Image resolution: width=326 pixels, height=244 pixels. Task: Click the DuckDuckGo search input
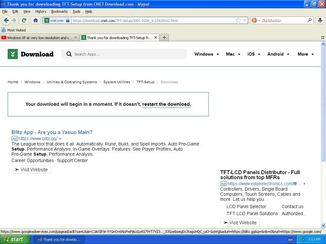pos(283,20)
